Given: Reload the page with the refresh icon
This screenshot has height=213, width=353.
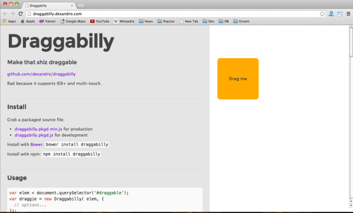Looking at the screenshot, I should tap(21, 13).
